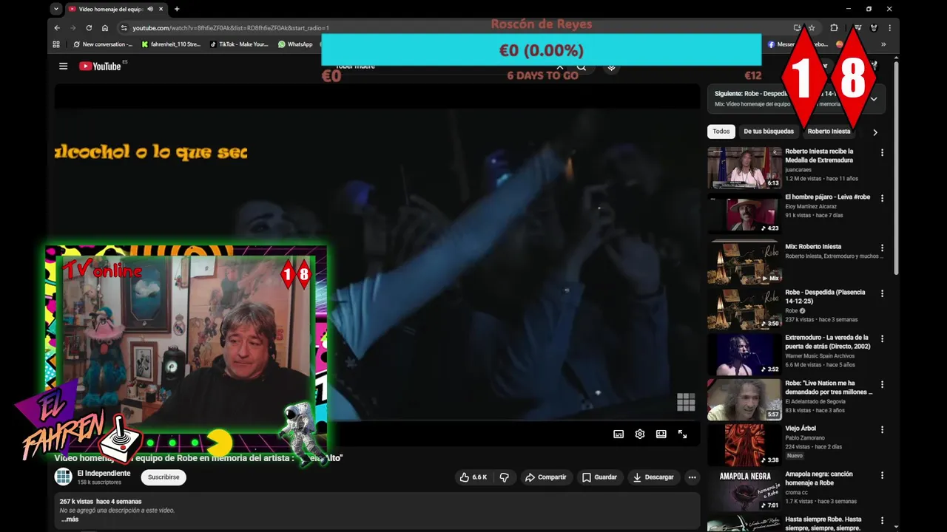The image size is (947, 532).
Task: Open the fahrenheit_110 Kick bookmark
Action: (x=171, y=44)
